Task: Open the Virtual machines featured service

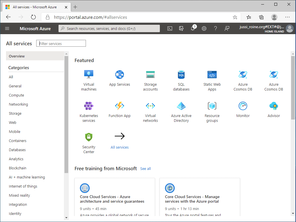Action: tap(89, 81)
